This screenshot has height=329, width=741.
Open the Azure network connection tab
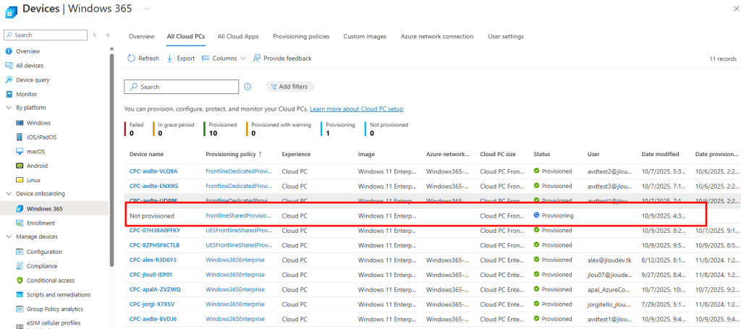[436, 36]
